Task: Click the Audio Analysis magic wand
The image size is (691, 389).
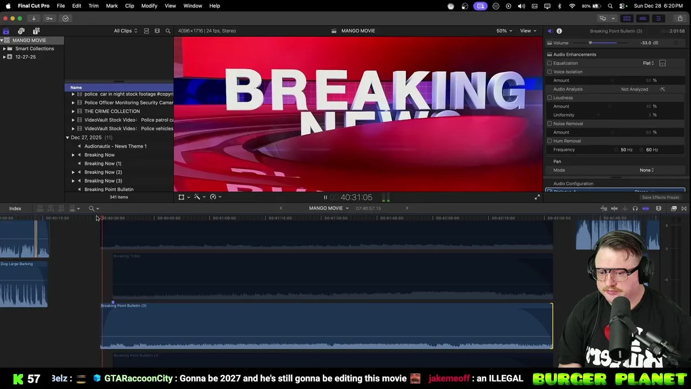Action: pos(662,89)
